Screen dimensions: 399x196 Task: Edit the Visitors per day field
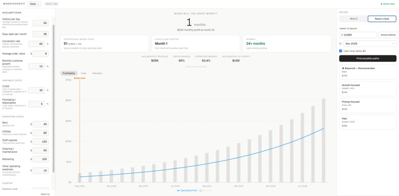[x=41, y=23]
